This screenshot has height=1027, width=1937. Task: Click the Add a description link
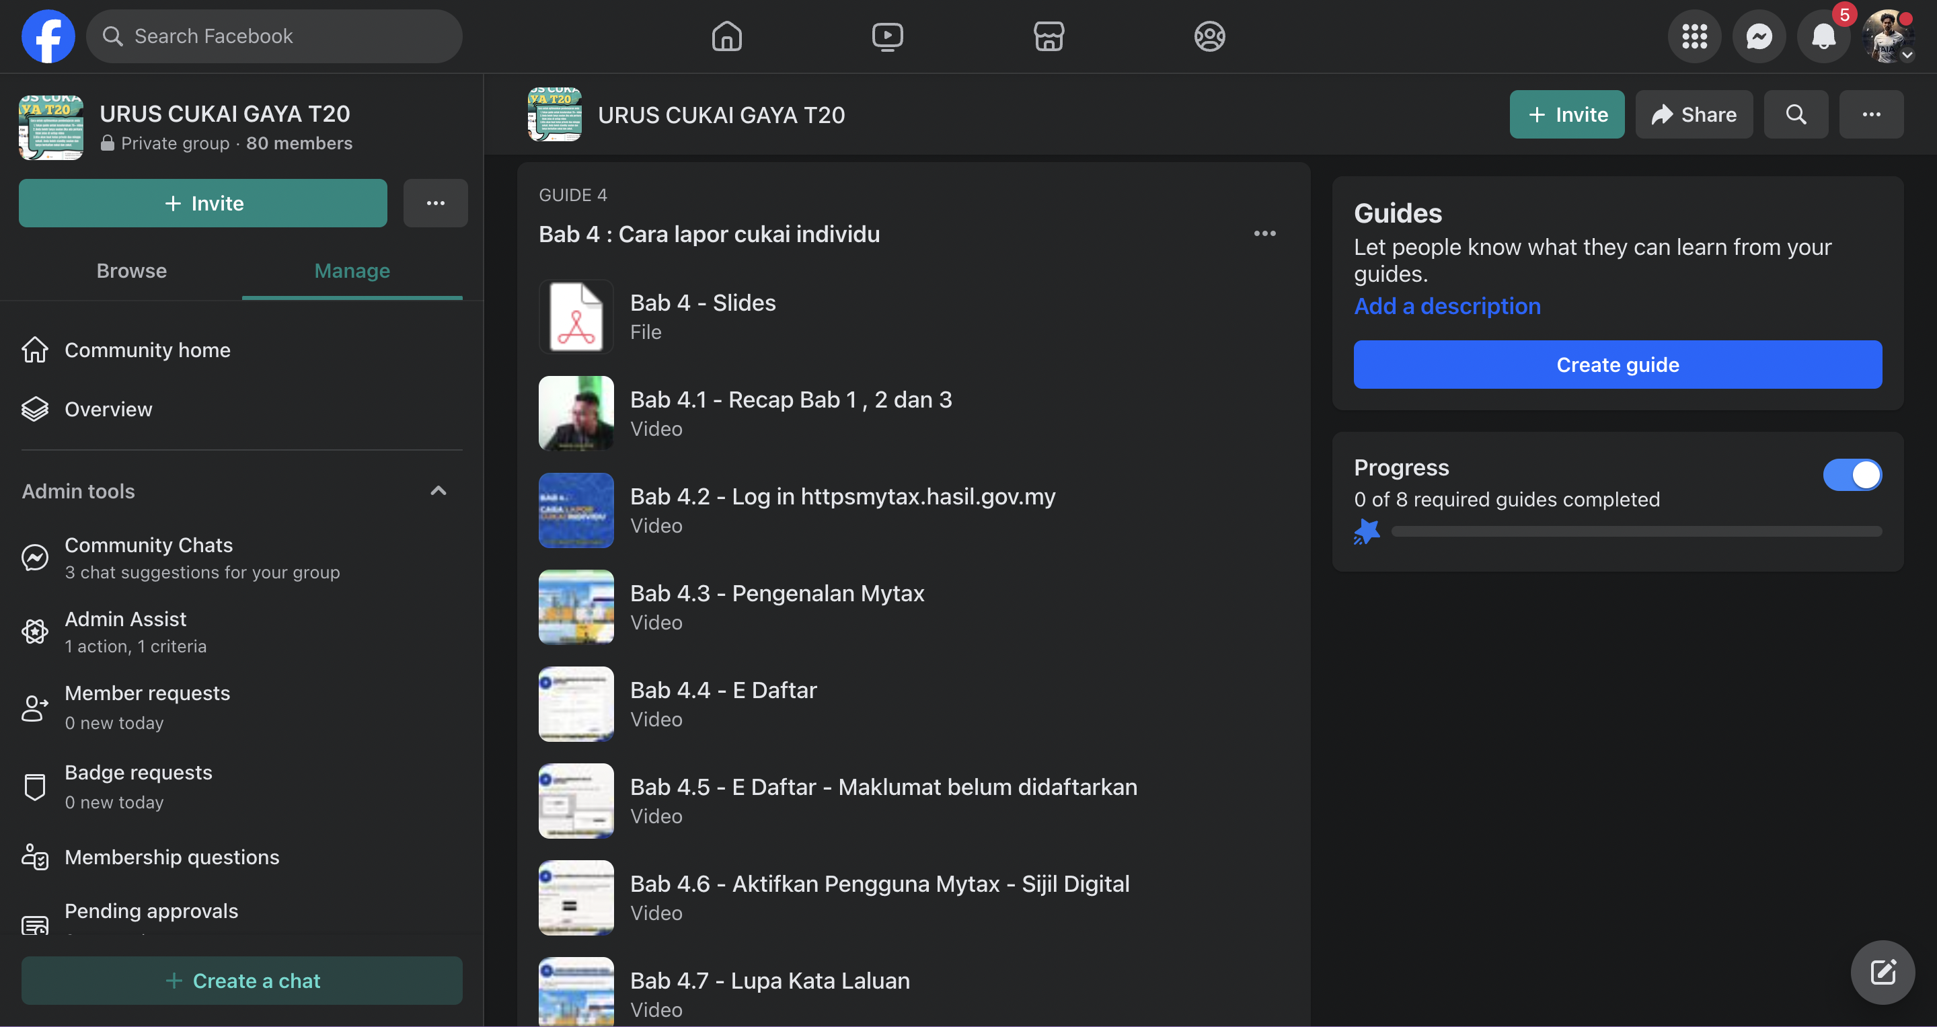tap(1447, 306)
